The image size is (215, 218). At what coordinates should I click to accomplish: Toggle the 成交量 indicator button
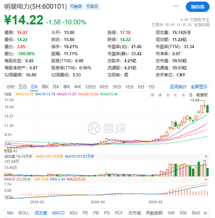coord(41,213)
